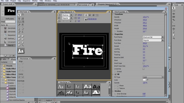Open the Title menu
This screenshot has height=103, width=184.
pos(41,1)
